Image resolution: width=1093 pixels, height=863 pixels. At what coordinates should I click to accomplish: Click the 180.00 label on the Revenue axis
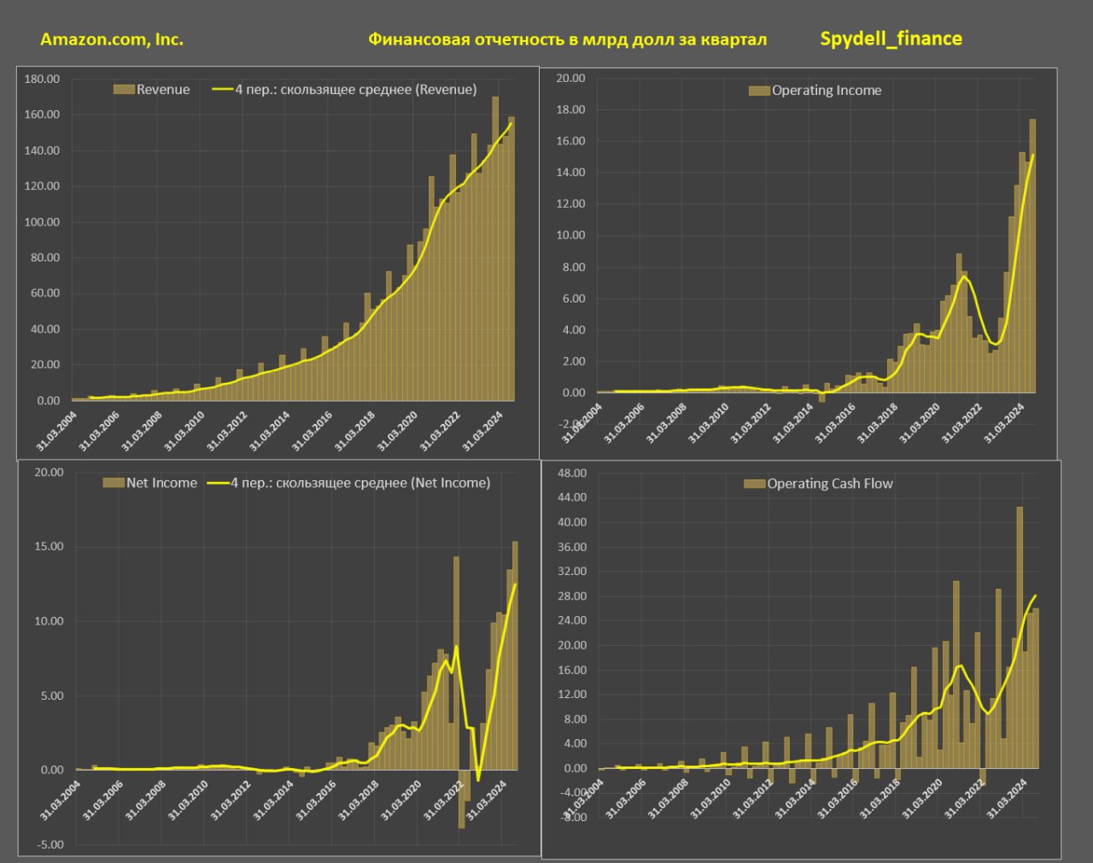click(x=43, y=79)
